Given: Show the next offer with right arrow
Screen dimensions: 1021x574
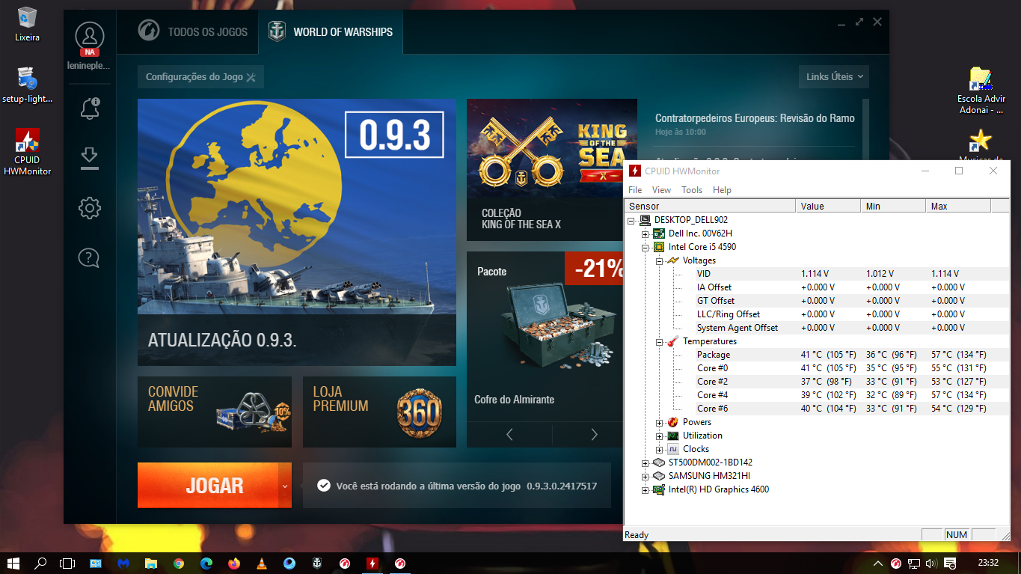Looking at the screenshot, I should [595, 434].
